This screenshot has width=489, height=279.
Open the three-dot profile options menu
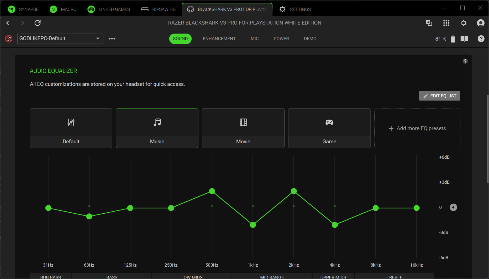[x=112, y=39]
